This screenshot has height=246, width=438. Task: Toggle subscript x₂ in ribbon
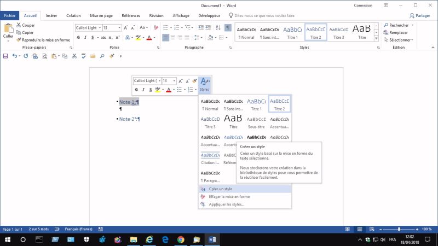click(x=111, y=37)
